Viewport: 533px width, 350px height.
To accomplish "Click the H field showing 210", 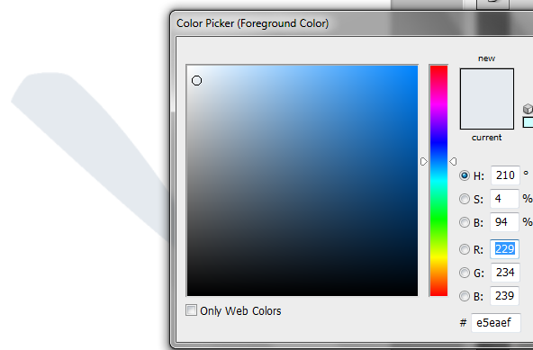I will pyautogui.click(x=505, y=175).
